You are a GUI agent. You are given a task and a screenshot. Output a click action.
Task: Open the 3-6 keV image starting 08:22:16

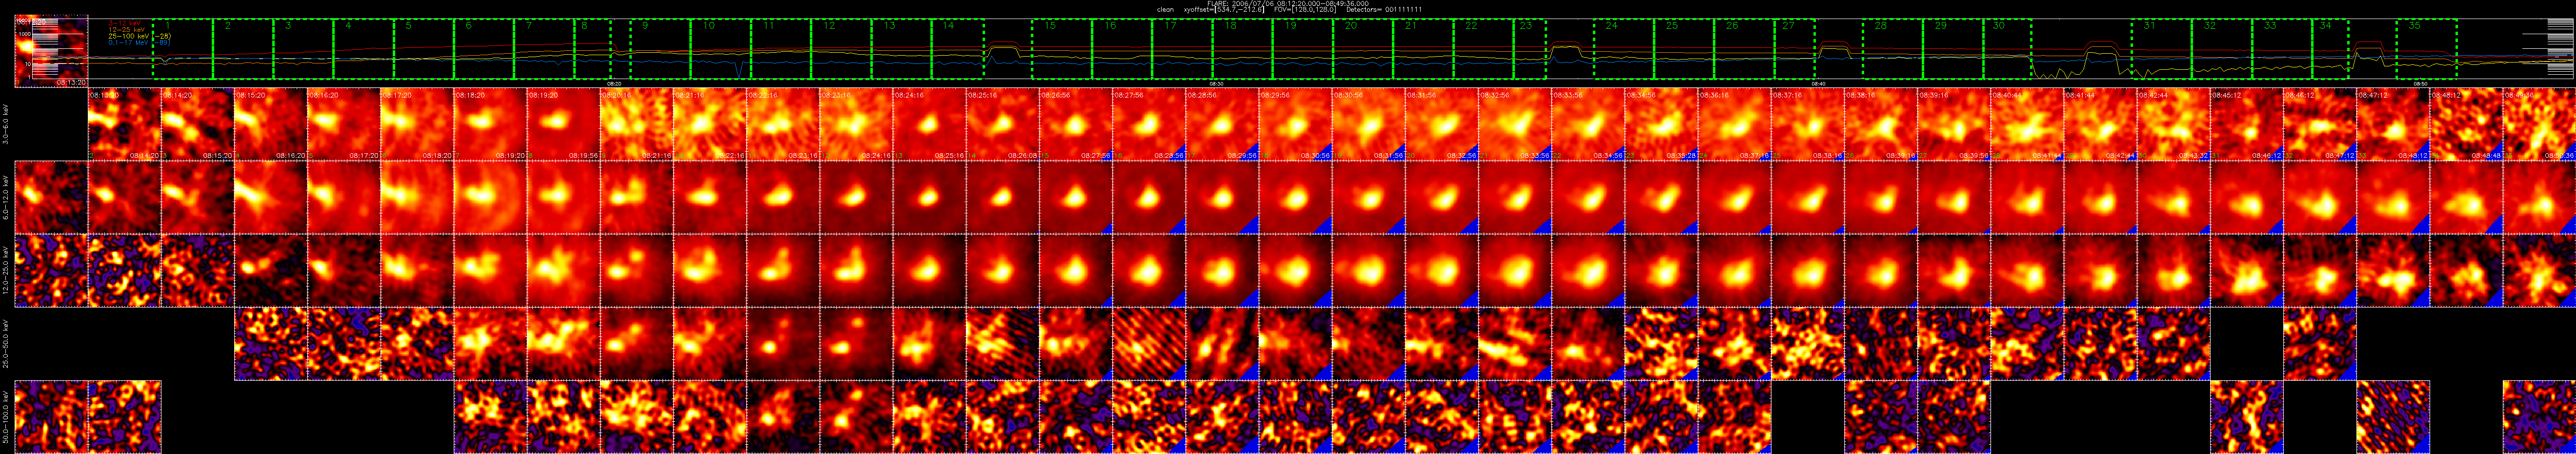[x=783, y=124]
